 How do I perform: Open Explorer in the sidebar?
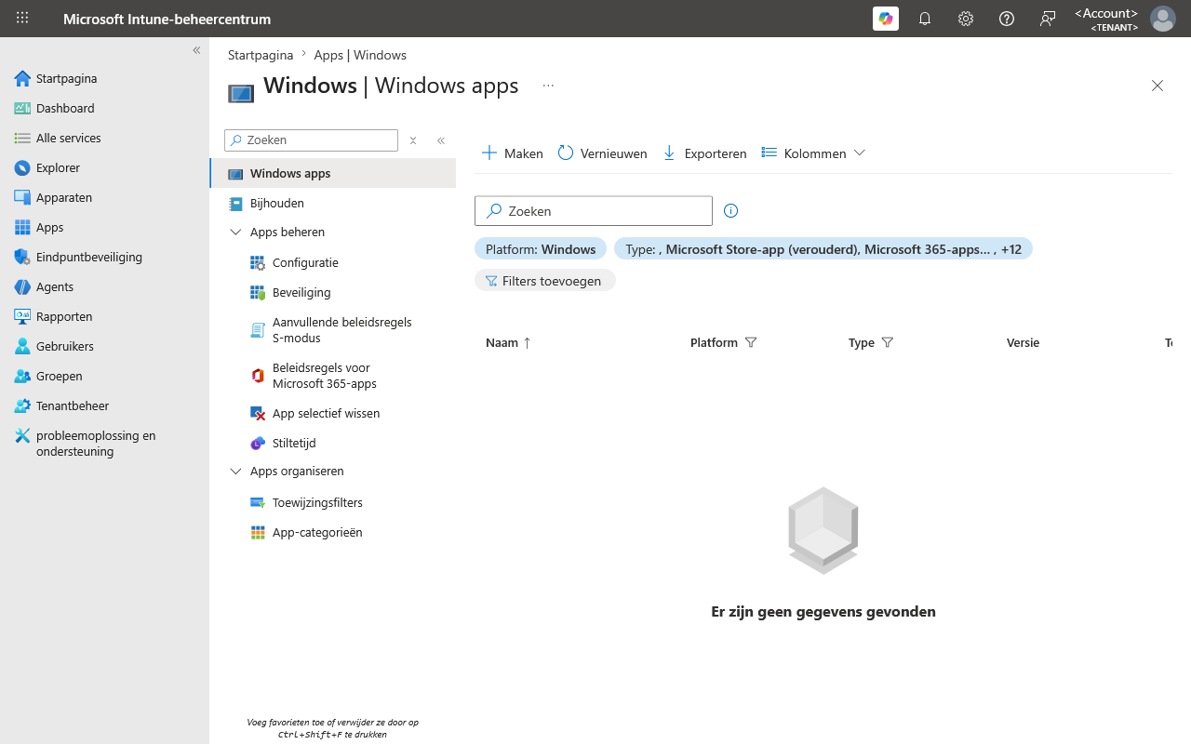[104, 167]
